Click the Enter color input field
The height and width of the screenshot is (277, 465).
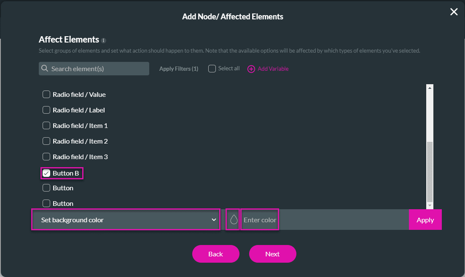click(x=259, y=219)
